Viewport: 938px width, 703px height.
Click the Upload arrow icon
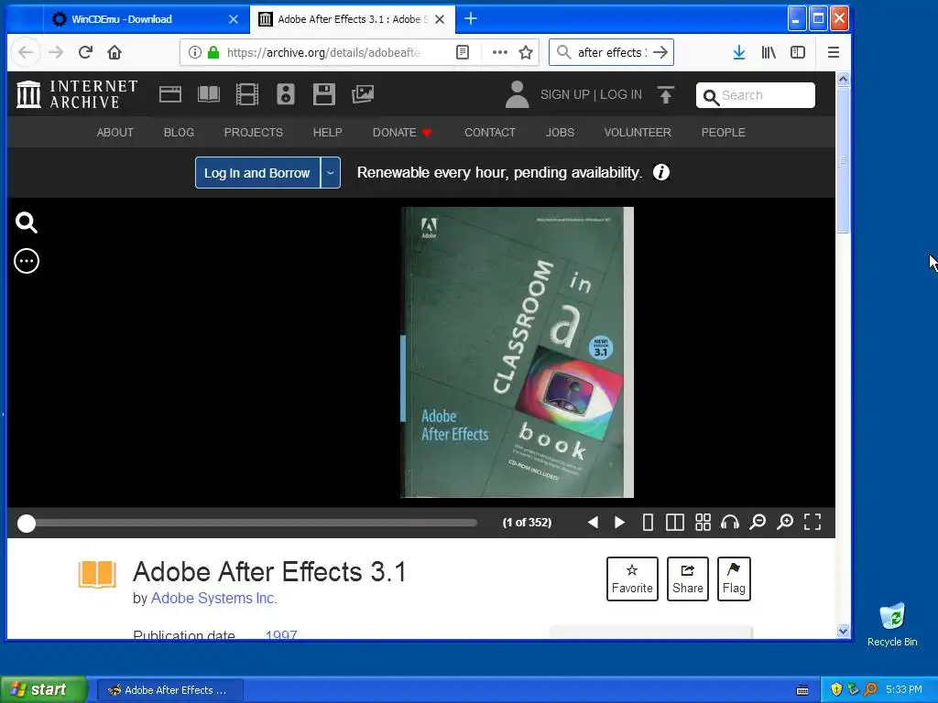pyautogui.click(x=665, y=94)
